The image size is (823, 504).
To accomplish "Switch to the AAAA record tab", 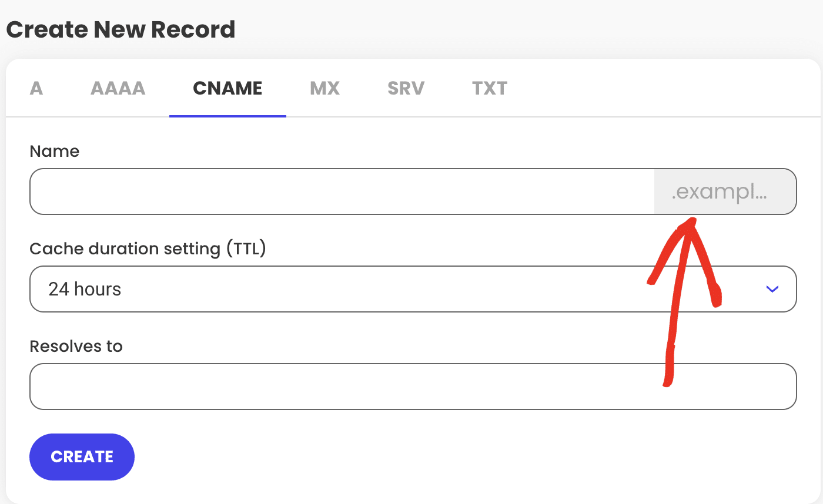I will pyautogui.click(x=118, y=89).
